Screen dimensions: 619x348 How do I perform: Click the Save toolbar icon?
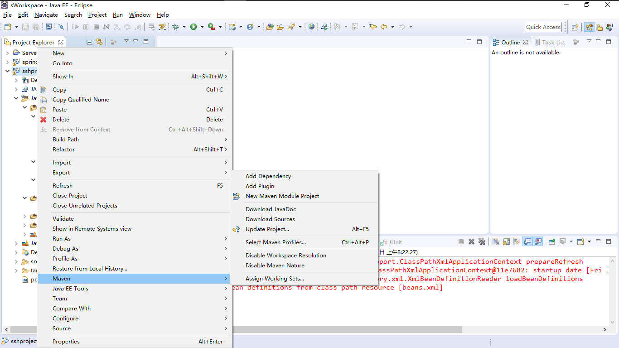pos(25,27)
